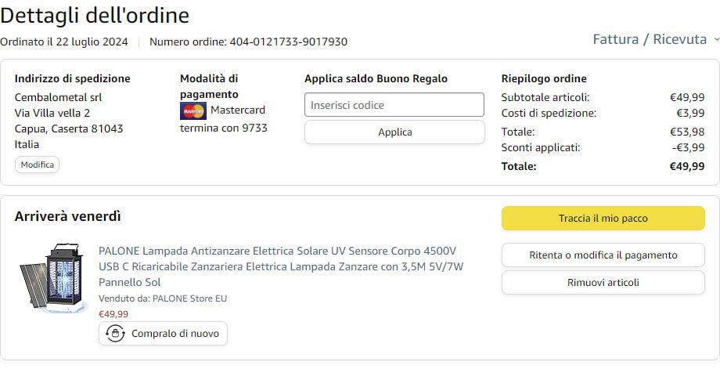Click the bold final Totale amount
Image resolution: width=727 pixels, height=369 pixels.
coord(686,166)
